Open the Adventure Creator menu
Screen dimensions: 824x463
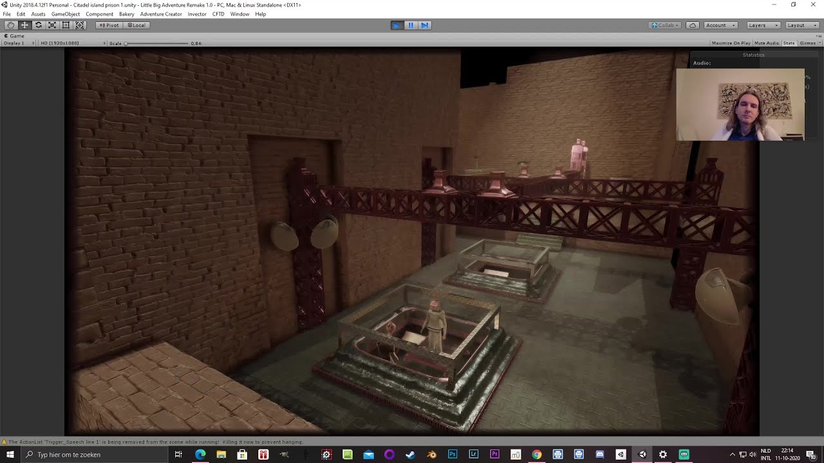point(161,14)
